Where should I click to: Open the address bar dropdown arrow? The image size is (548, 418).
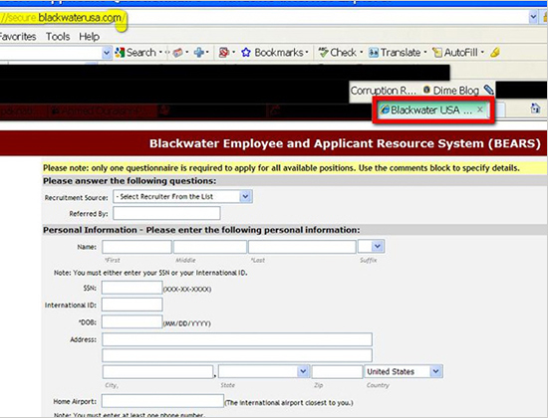[533, 17]
